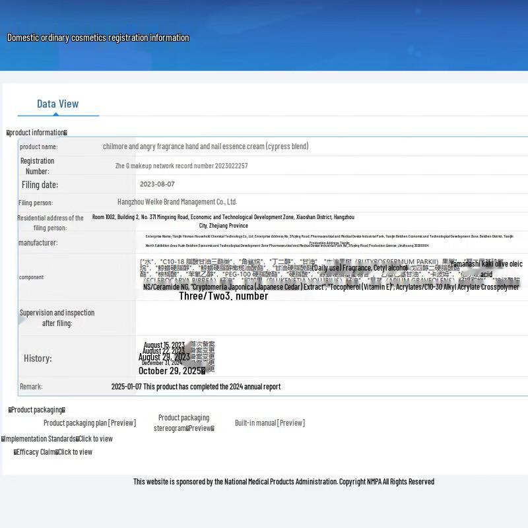Click the manufacturer details text
Viewport: 528px width, 528px height.
[329, 240]
